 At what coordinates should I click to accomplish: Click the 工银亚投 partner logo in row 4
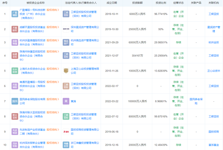[x=66, y=56]
